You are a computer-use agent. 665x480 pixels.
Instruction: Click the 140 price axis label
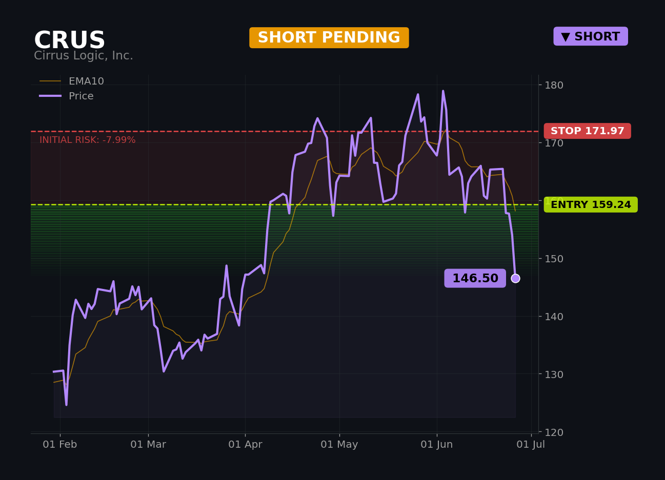[554, 317]
